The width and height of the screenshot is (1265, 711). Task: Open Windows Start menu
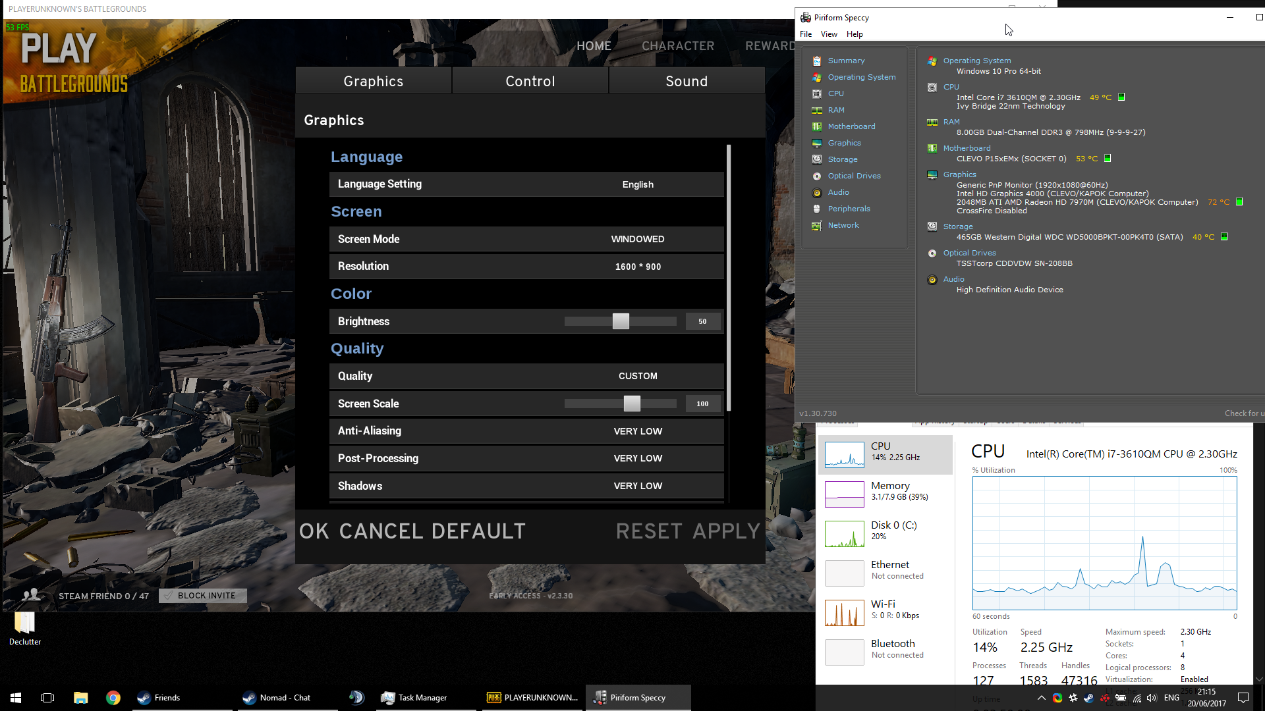(16, 698)
